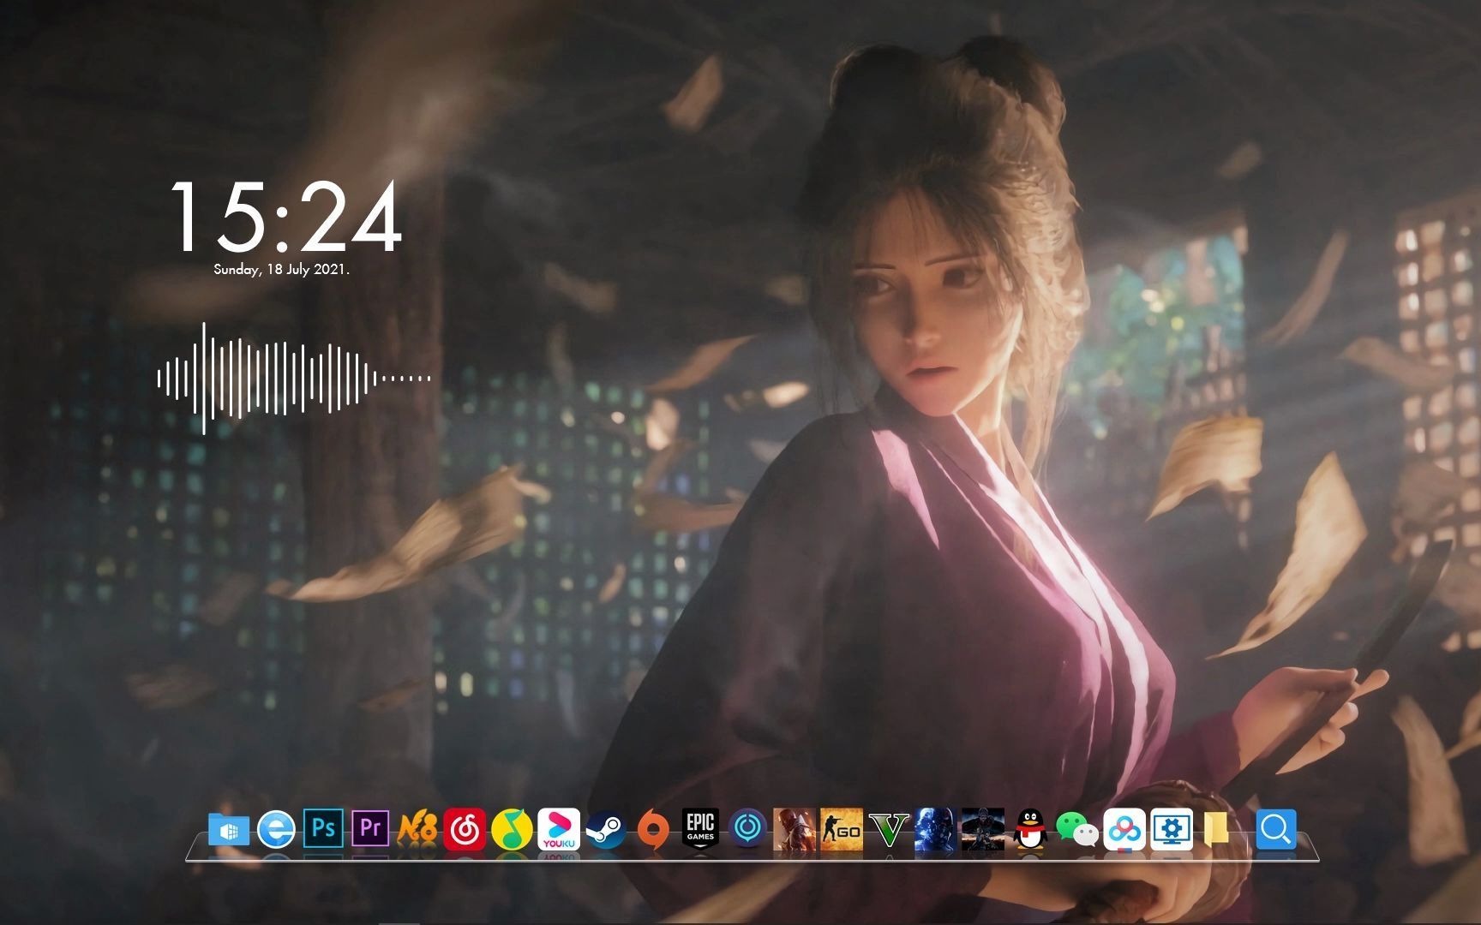
Task: Open Epic Games launcher
Action: (700, 829)
